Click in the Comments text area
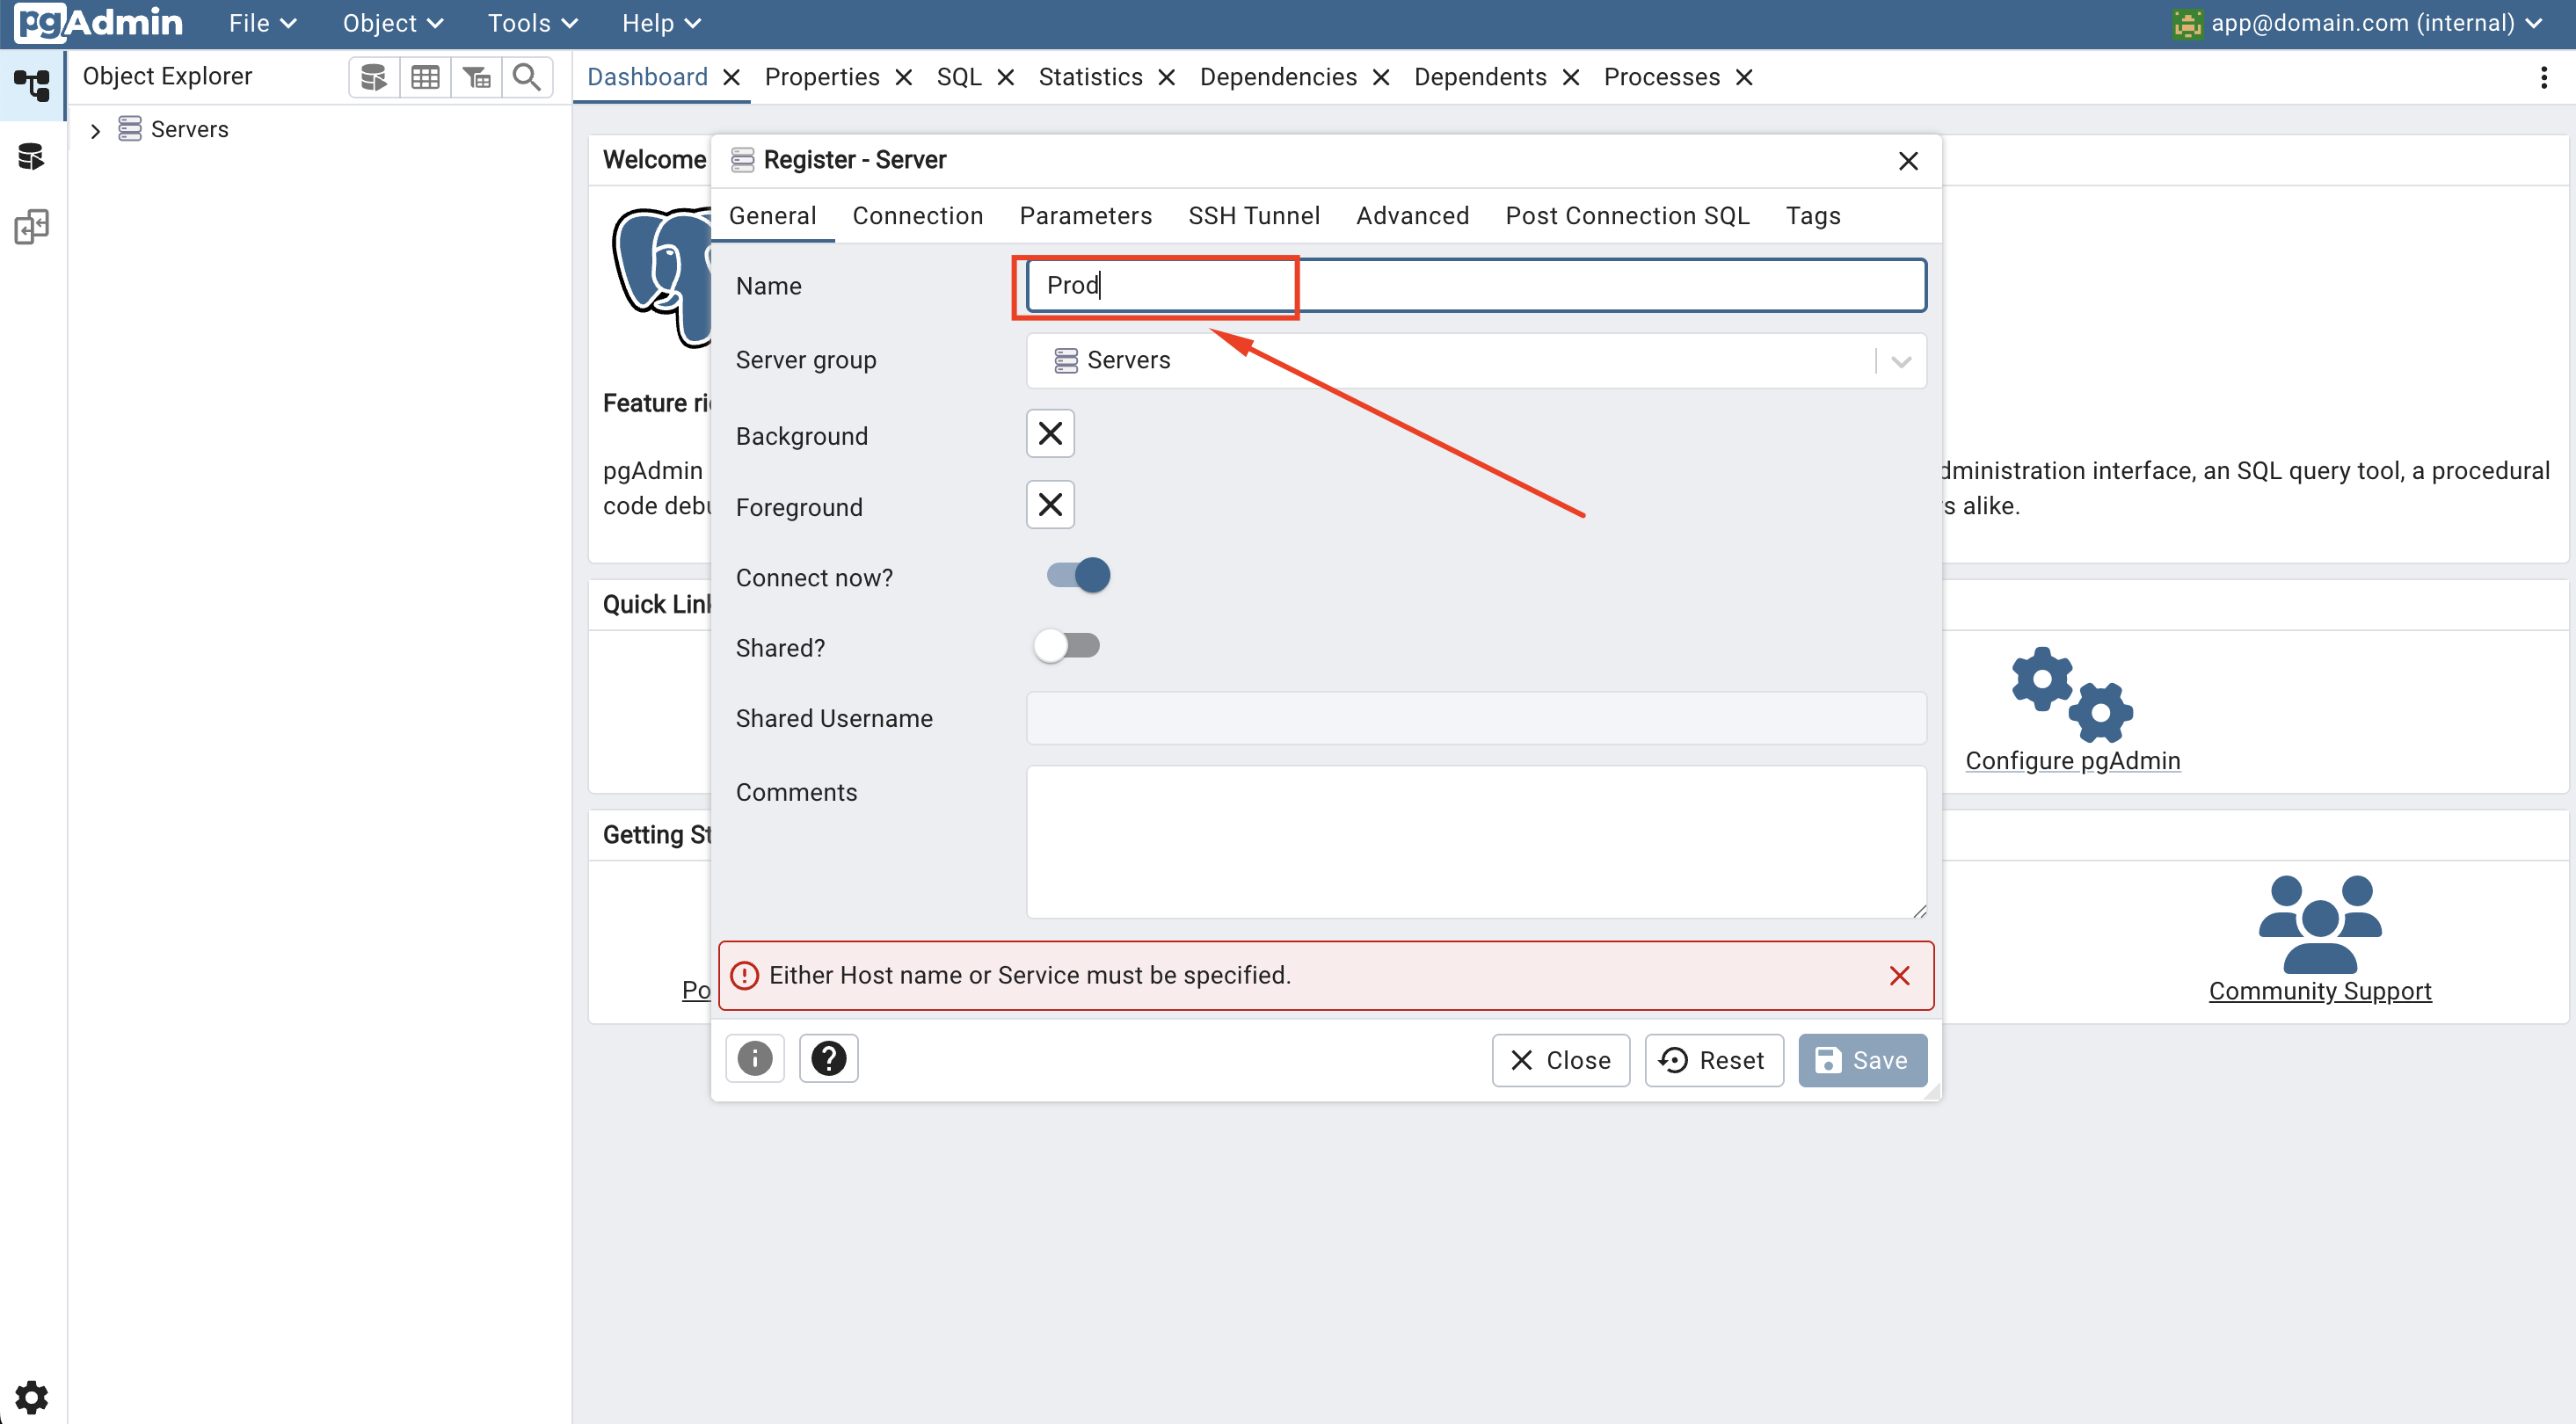Image resolution: width=2576 pixels, height=1424 pixels. [1475, 841]
